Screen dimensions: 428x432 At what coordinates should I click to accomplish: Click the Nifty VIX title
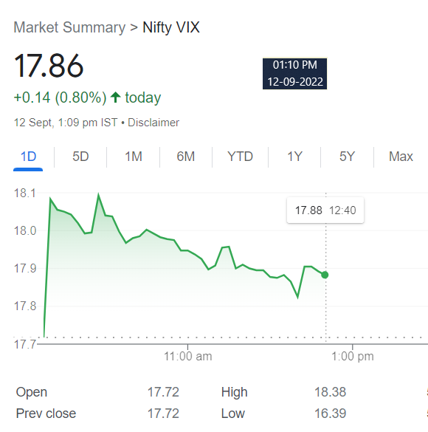coord(171,27)
